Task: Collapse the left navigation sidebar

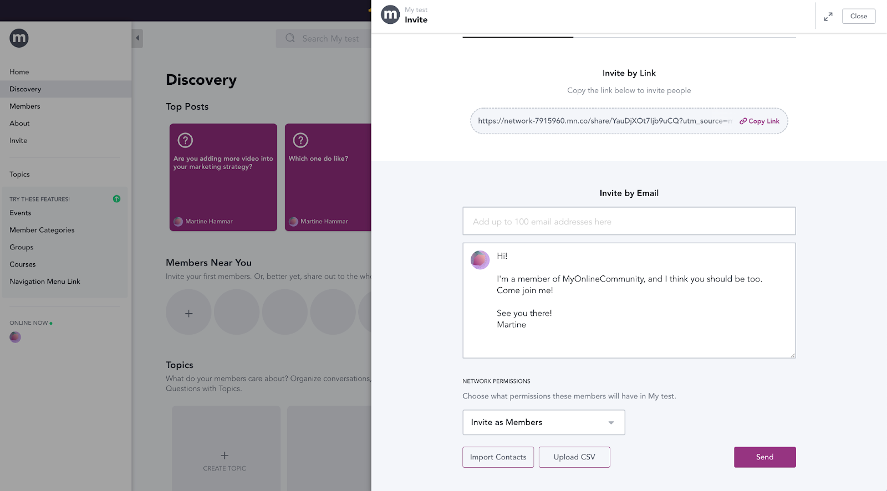Action: (137, 38)
